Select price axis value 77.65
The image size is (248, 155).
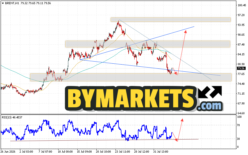click(241, 74)
